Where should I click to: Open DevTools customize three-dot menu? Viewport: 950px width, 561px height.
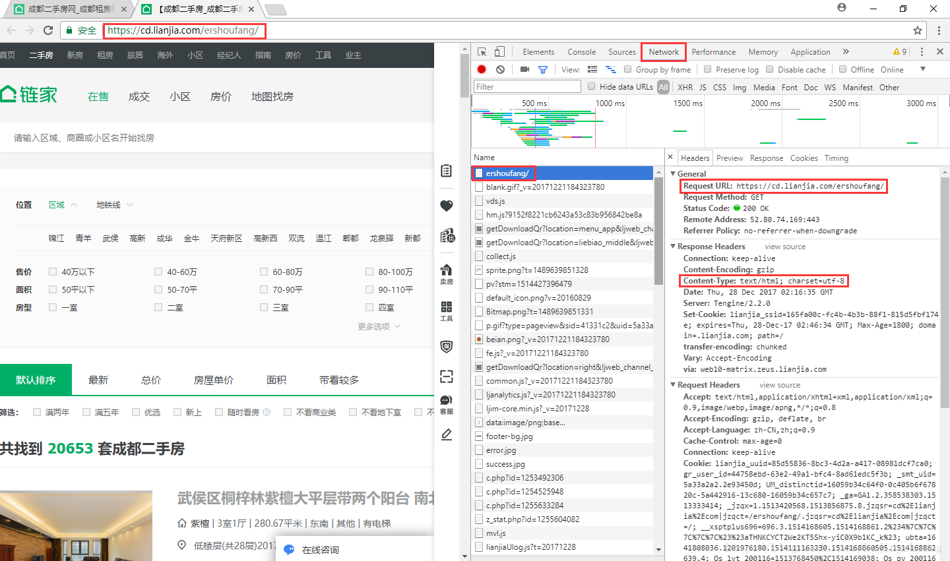922,51
